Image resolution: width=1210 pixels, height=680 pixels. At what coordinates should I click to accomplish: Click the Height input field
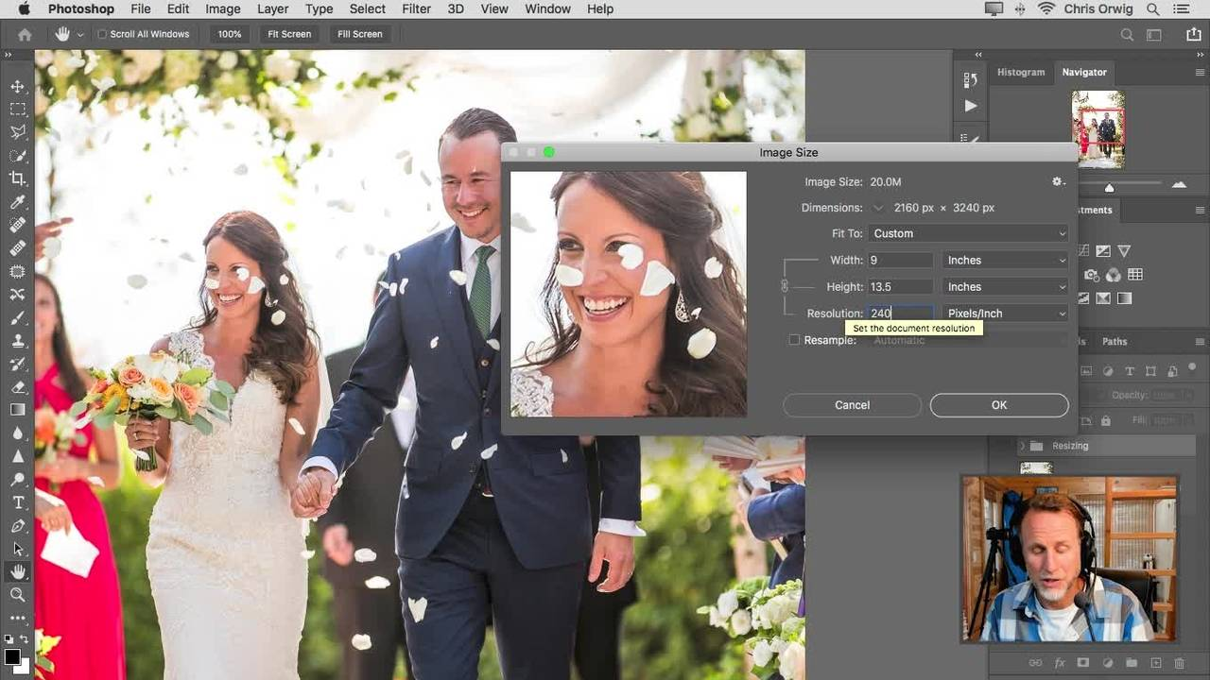click(900, 287)
